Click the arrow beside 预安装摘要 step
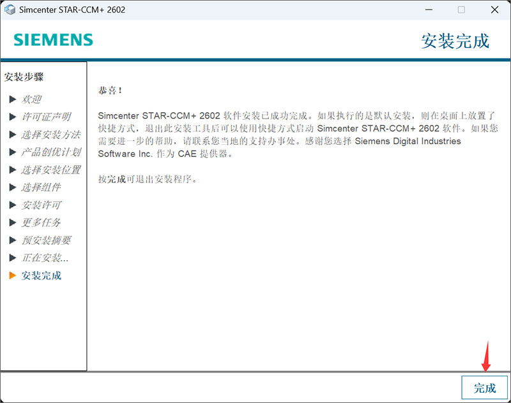 click(x=13, y=240)
